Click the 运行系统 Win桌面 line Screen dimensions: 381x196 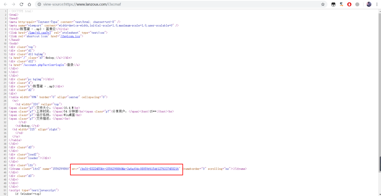pos(45,115)
